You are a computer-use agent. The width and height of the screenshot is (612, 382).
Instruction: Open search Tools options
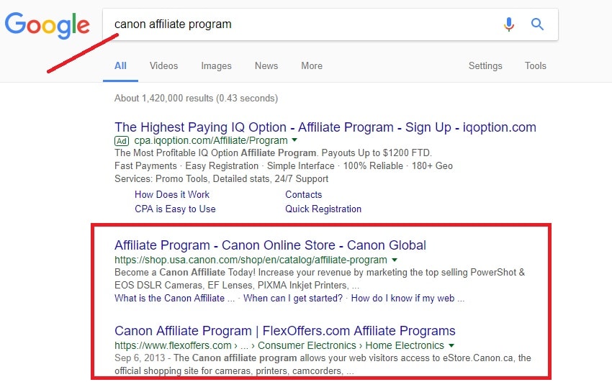535,66
